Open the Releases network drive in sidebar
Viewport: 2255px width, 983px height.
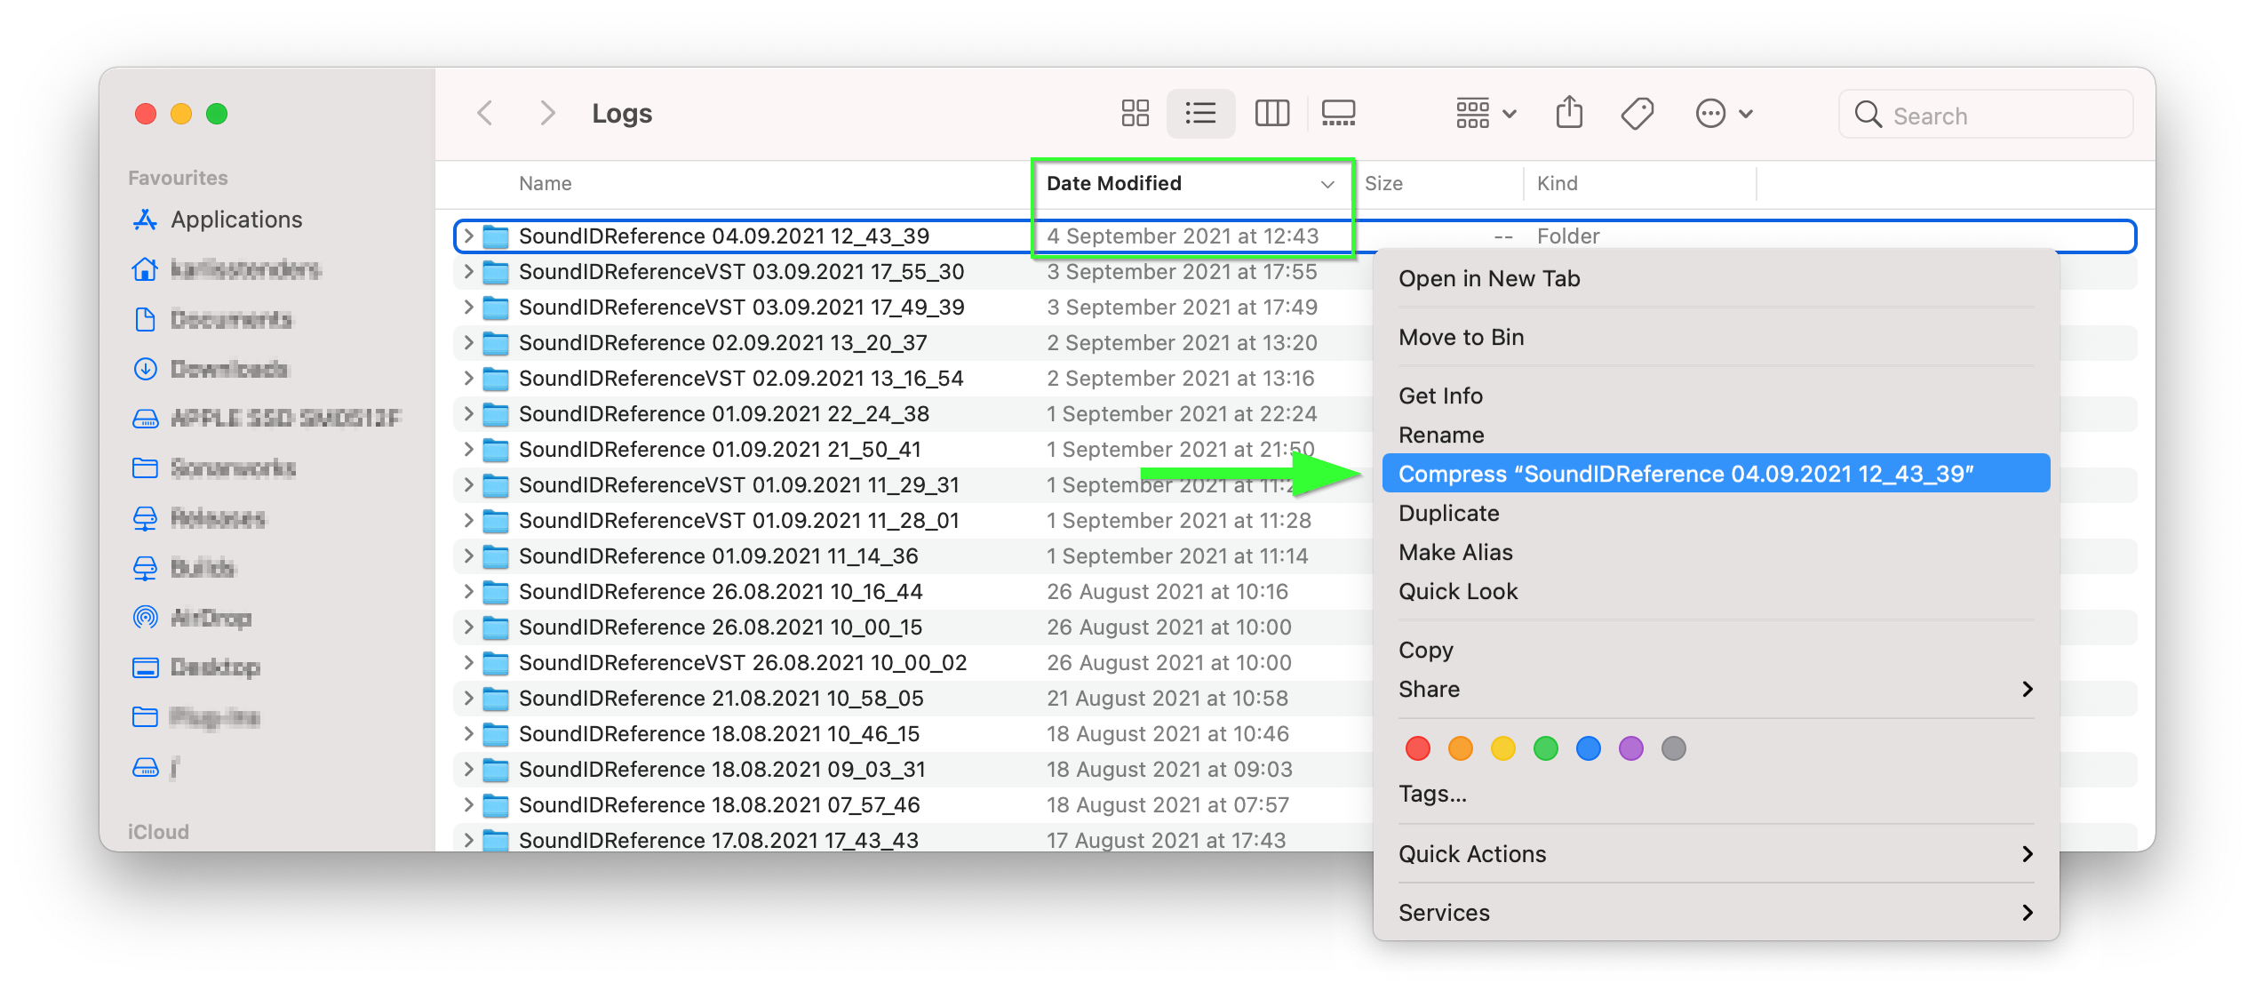point(199,518)
